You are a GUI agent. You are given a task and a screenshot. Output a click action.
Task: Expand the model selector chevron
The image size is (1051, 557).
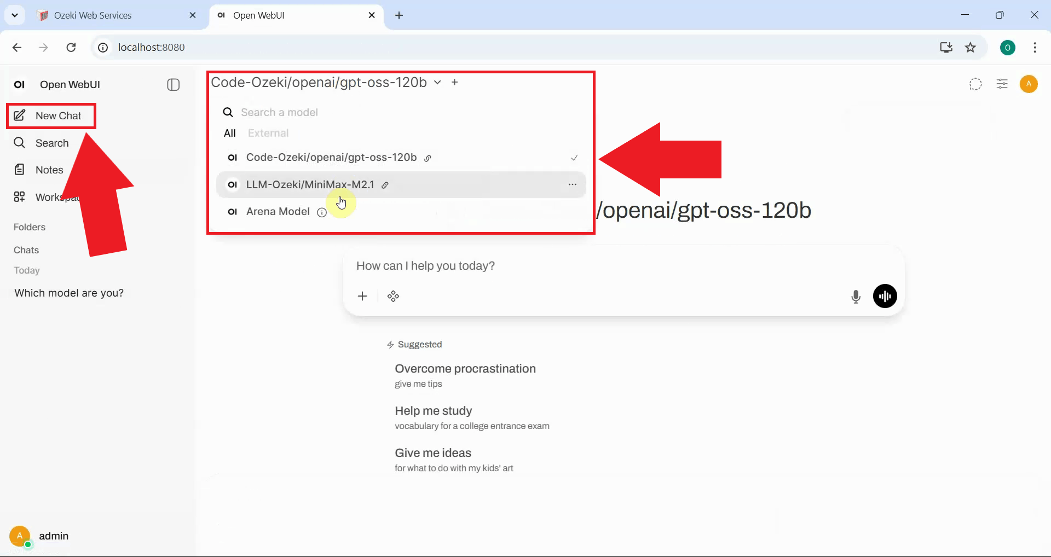pos(437,83)
